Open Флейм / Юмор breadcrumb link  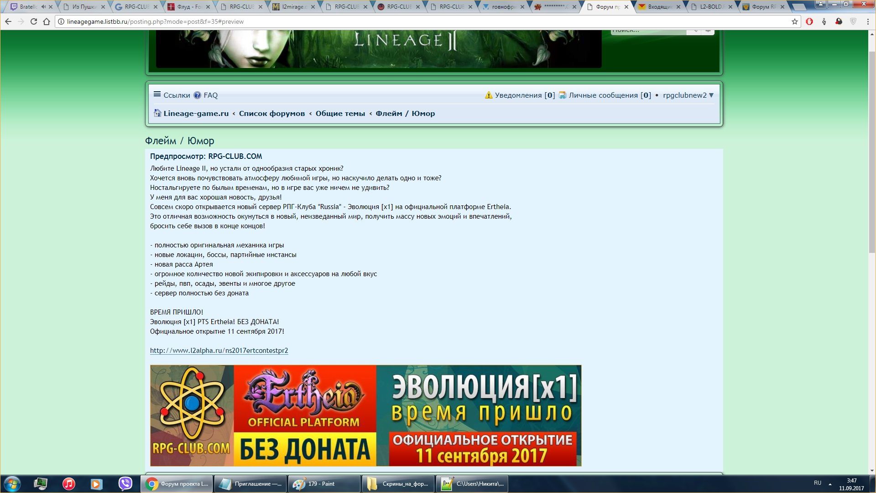click(x=405, y=113)
